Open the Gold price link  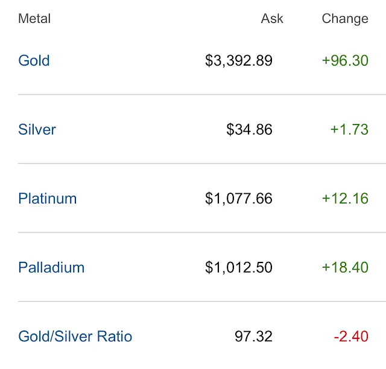[x=34, y=60]
